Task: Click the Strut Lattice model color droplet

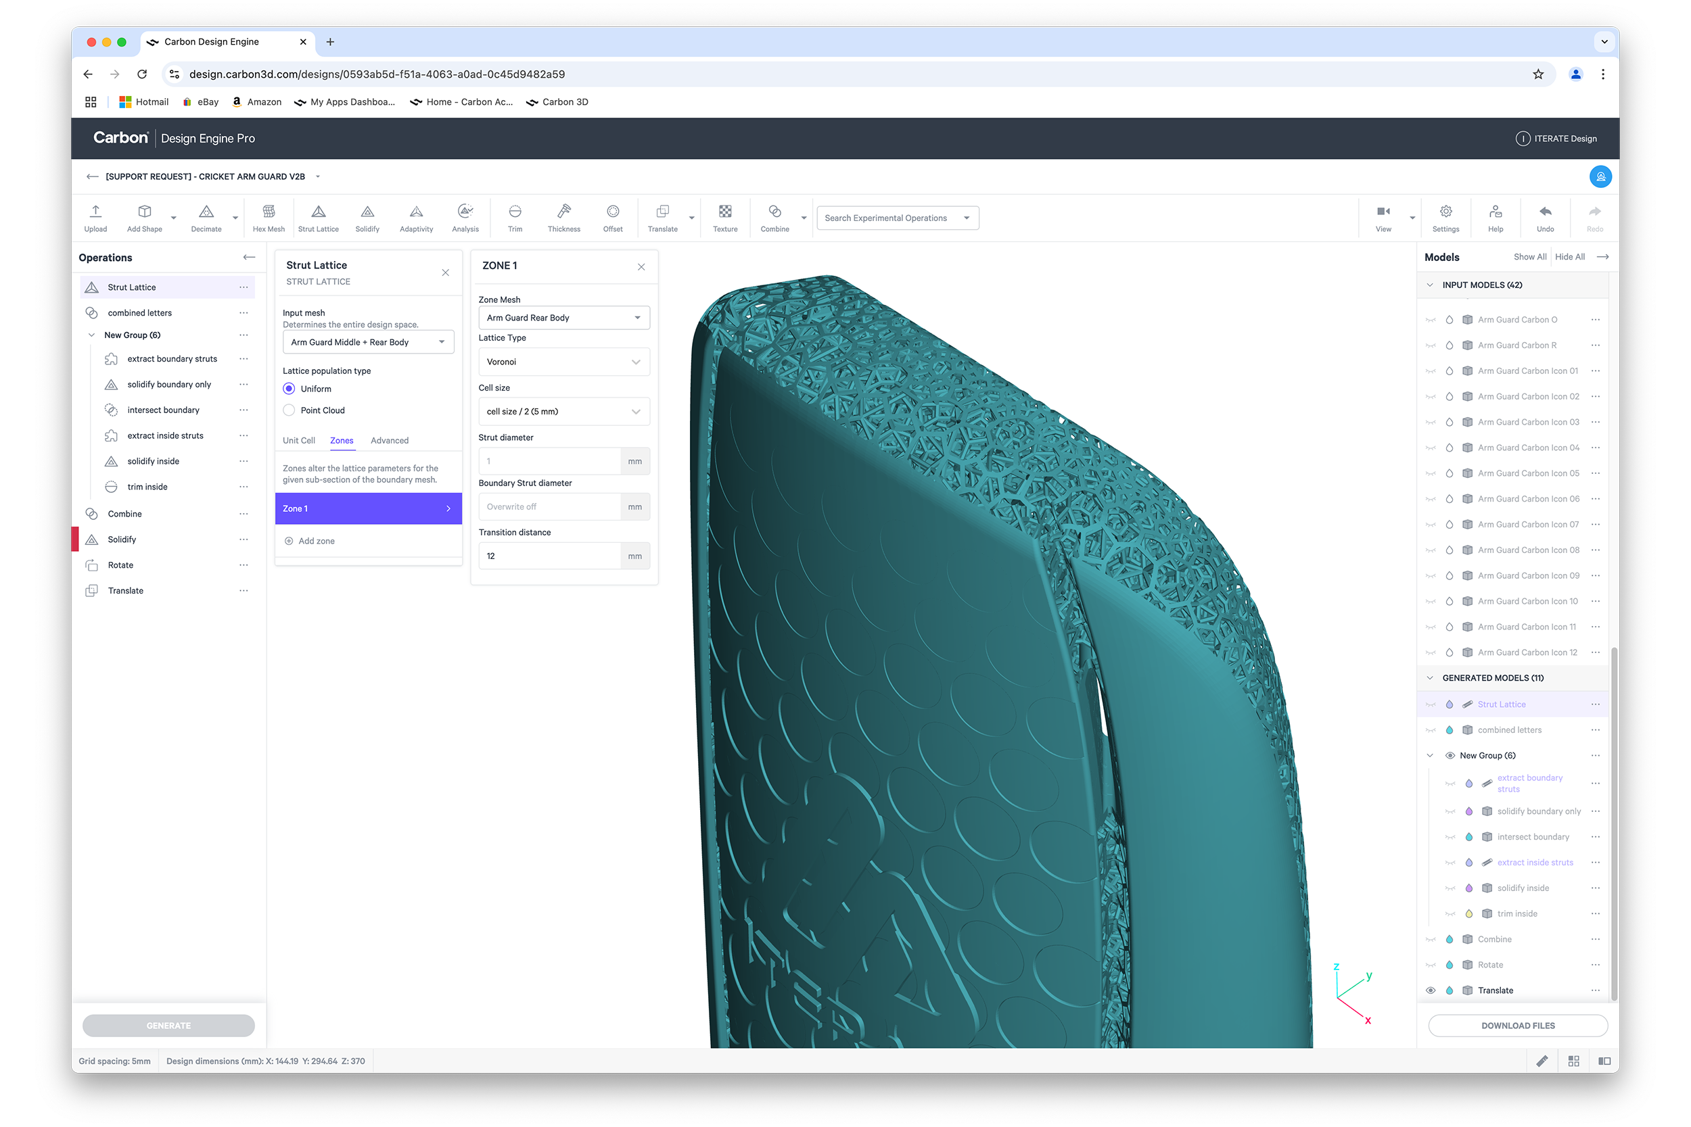Action: pyautogui.click(x=1450, y=704)
